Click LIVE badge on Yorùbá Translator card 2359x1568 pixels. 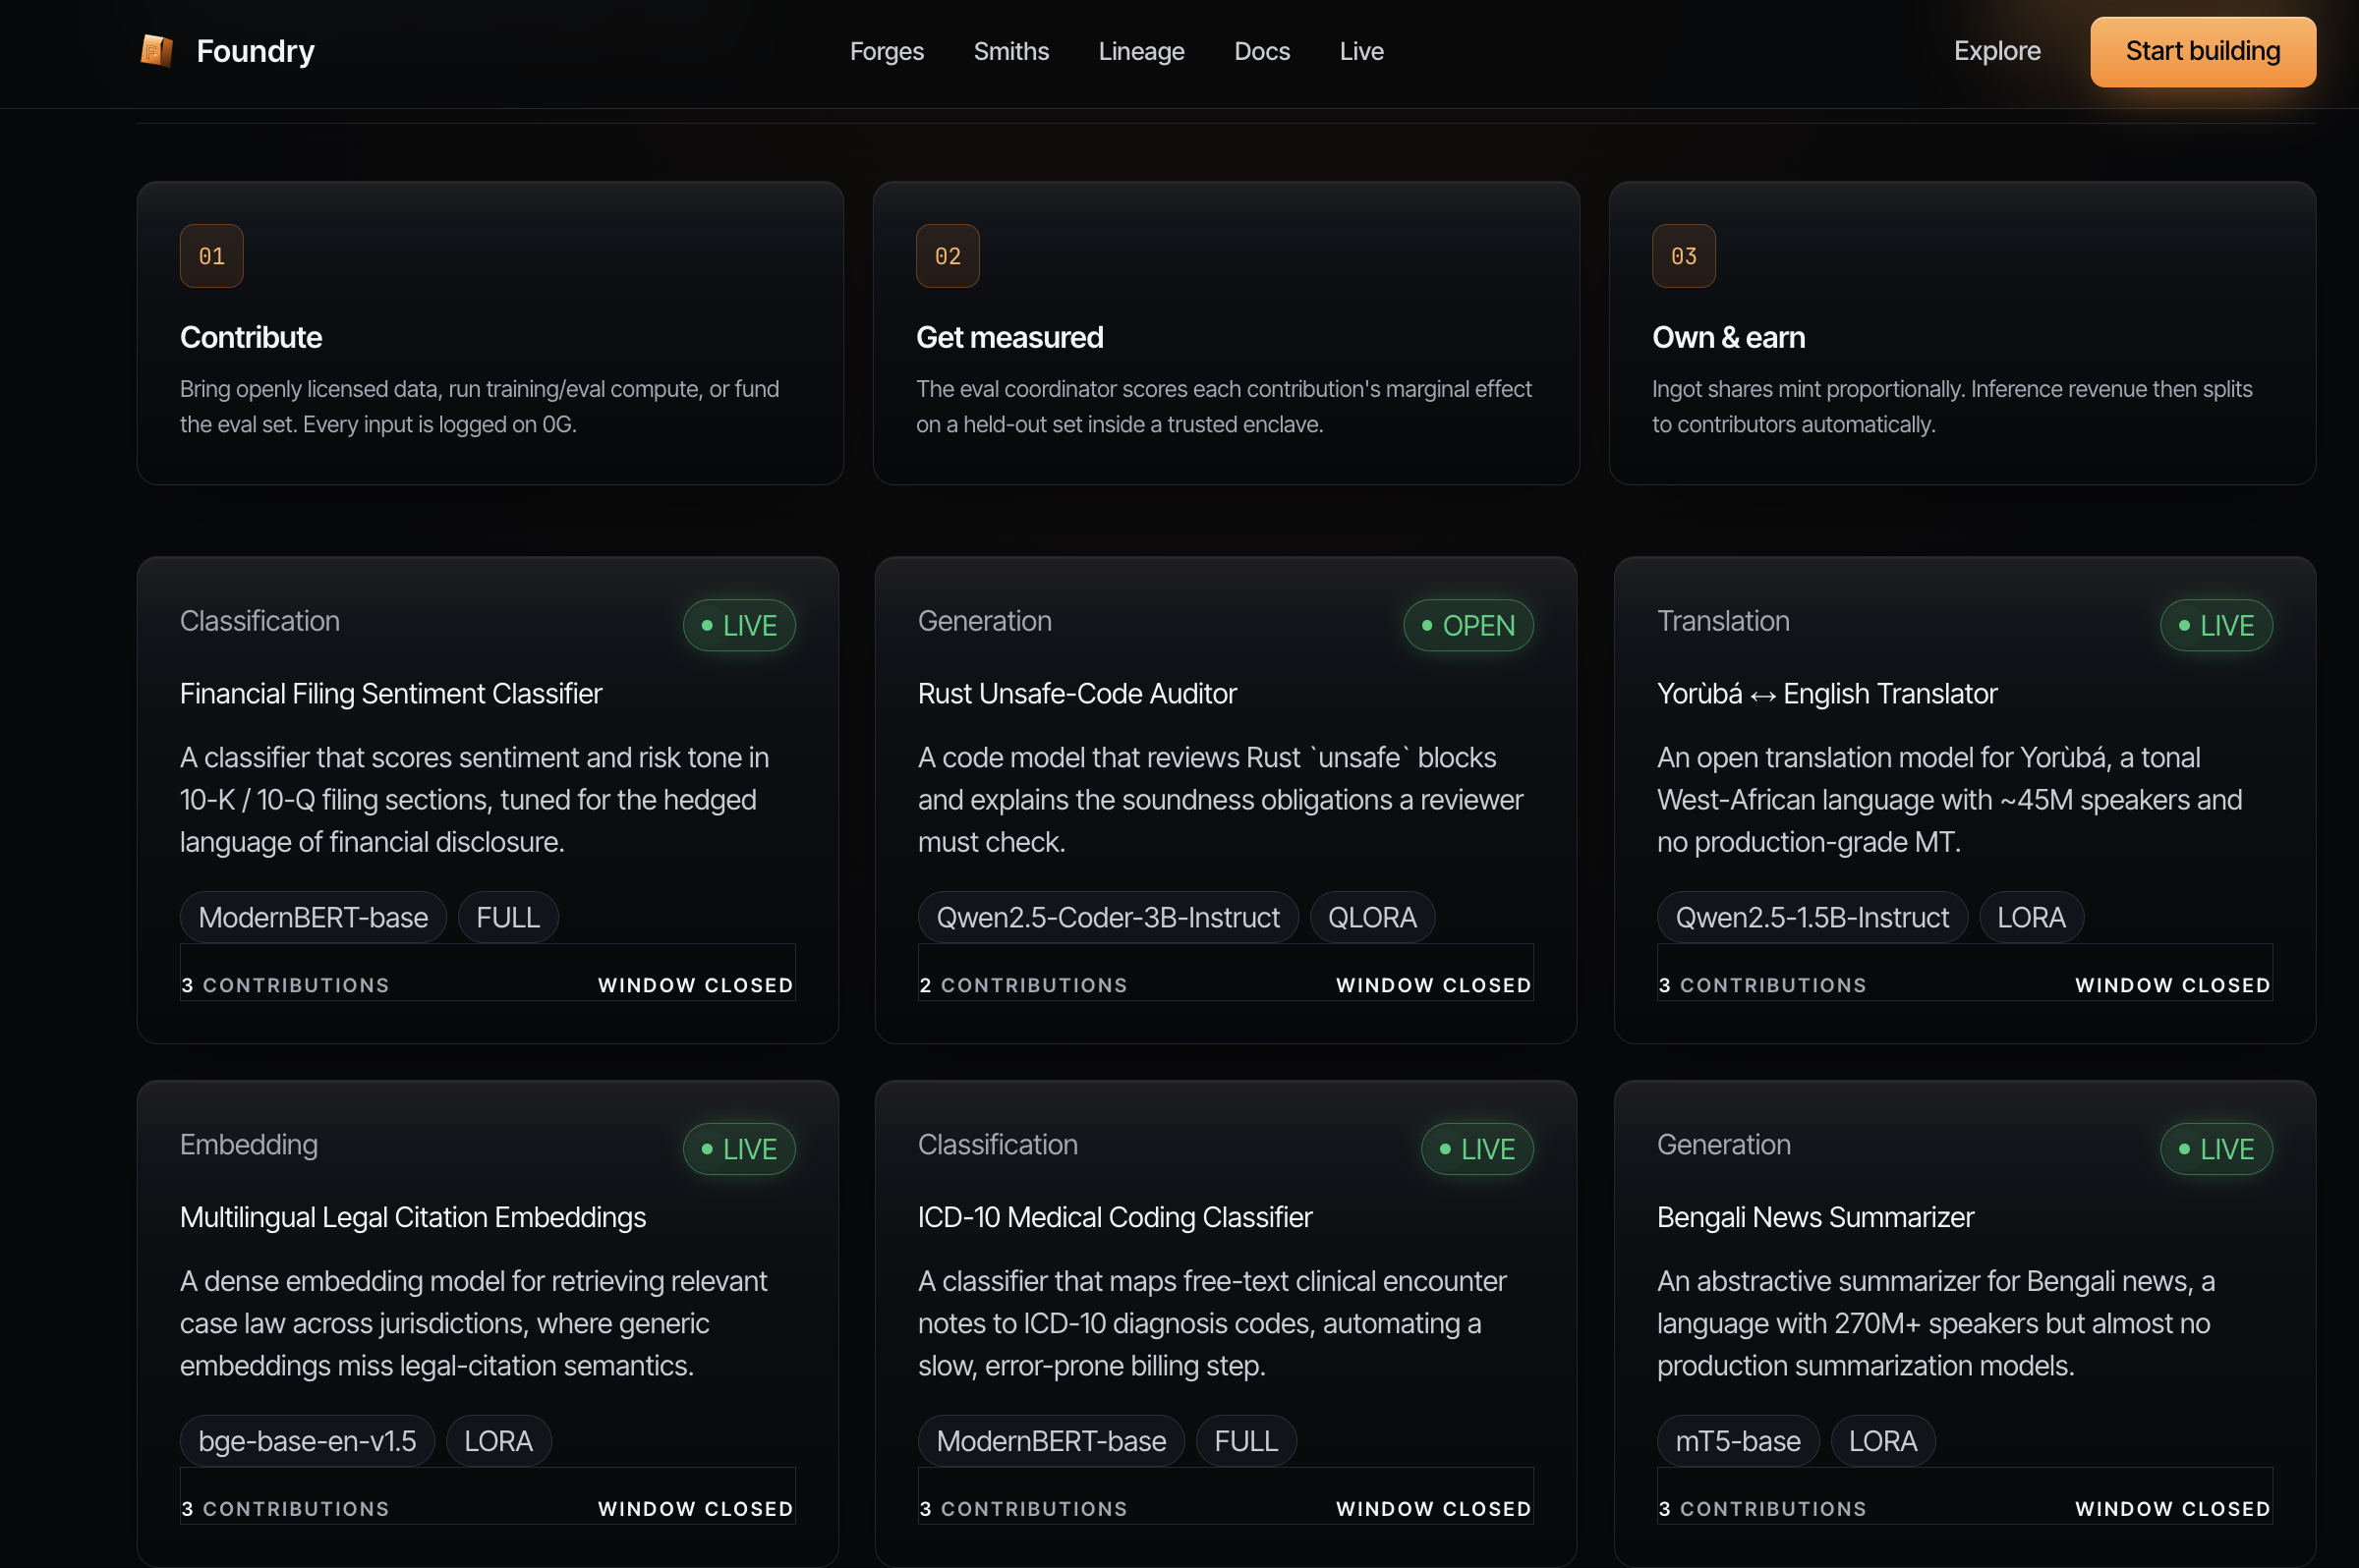point(2215,625)
